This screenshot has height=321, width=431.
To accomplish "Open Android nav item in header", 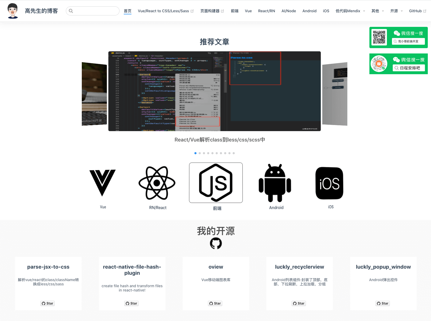I will click(309, 11).
